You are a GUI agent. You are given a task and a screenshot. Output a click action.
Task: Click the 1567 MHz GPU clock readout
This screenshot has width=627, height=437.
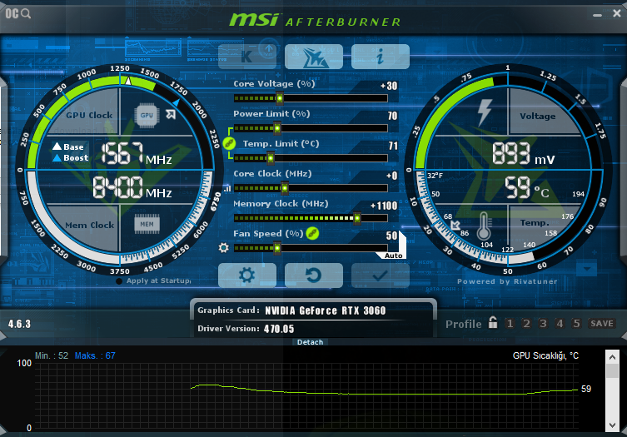[x=137, y=154]
